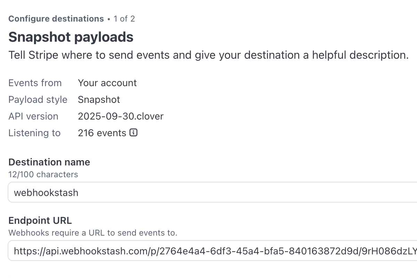Click the Snapshot payloads page heading
The width and height of the screenshot is (417, 278).
(71, 37)
